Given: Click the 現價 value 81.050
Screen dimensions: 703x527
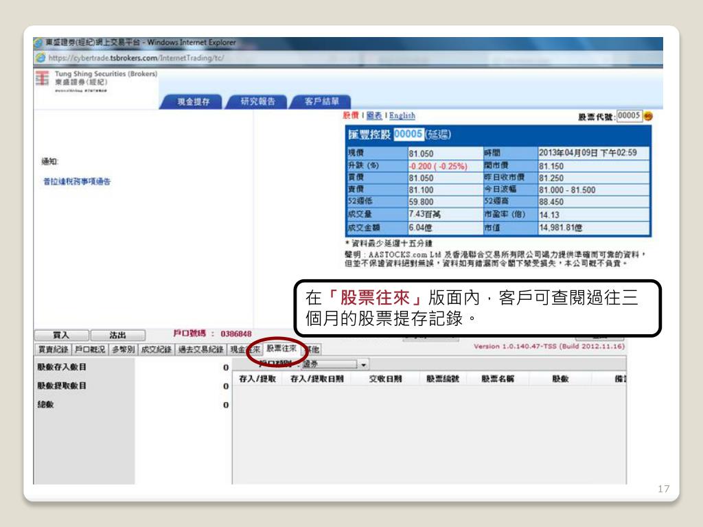Looking at the screenshot, I should pyautogui.click(x=421, y=154).
